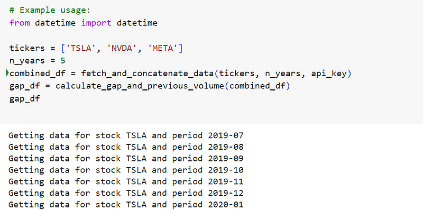This screenshot has width=423, height=210.
Task: Click the combined_df argument inside parentheses
Action: coord(257,86)
